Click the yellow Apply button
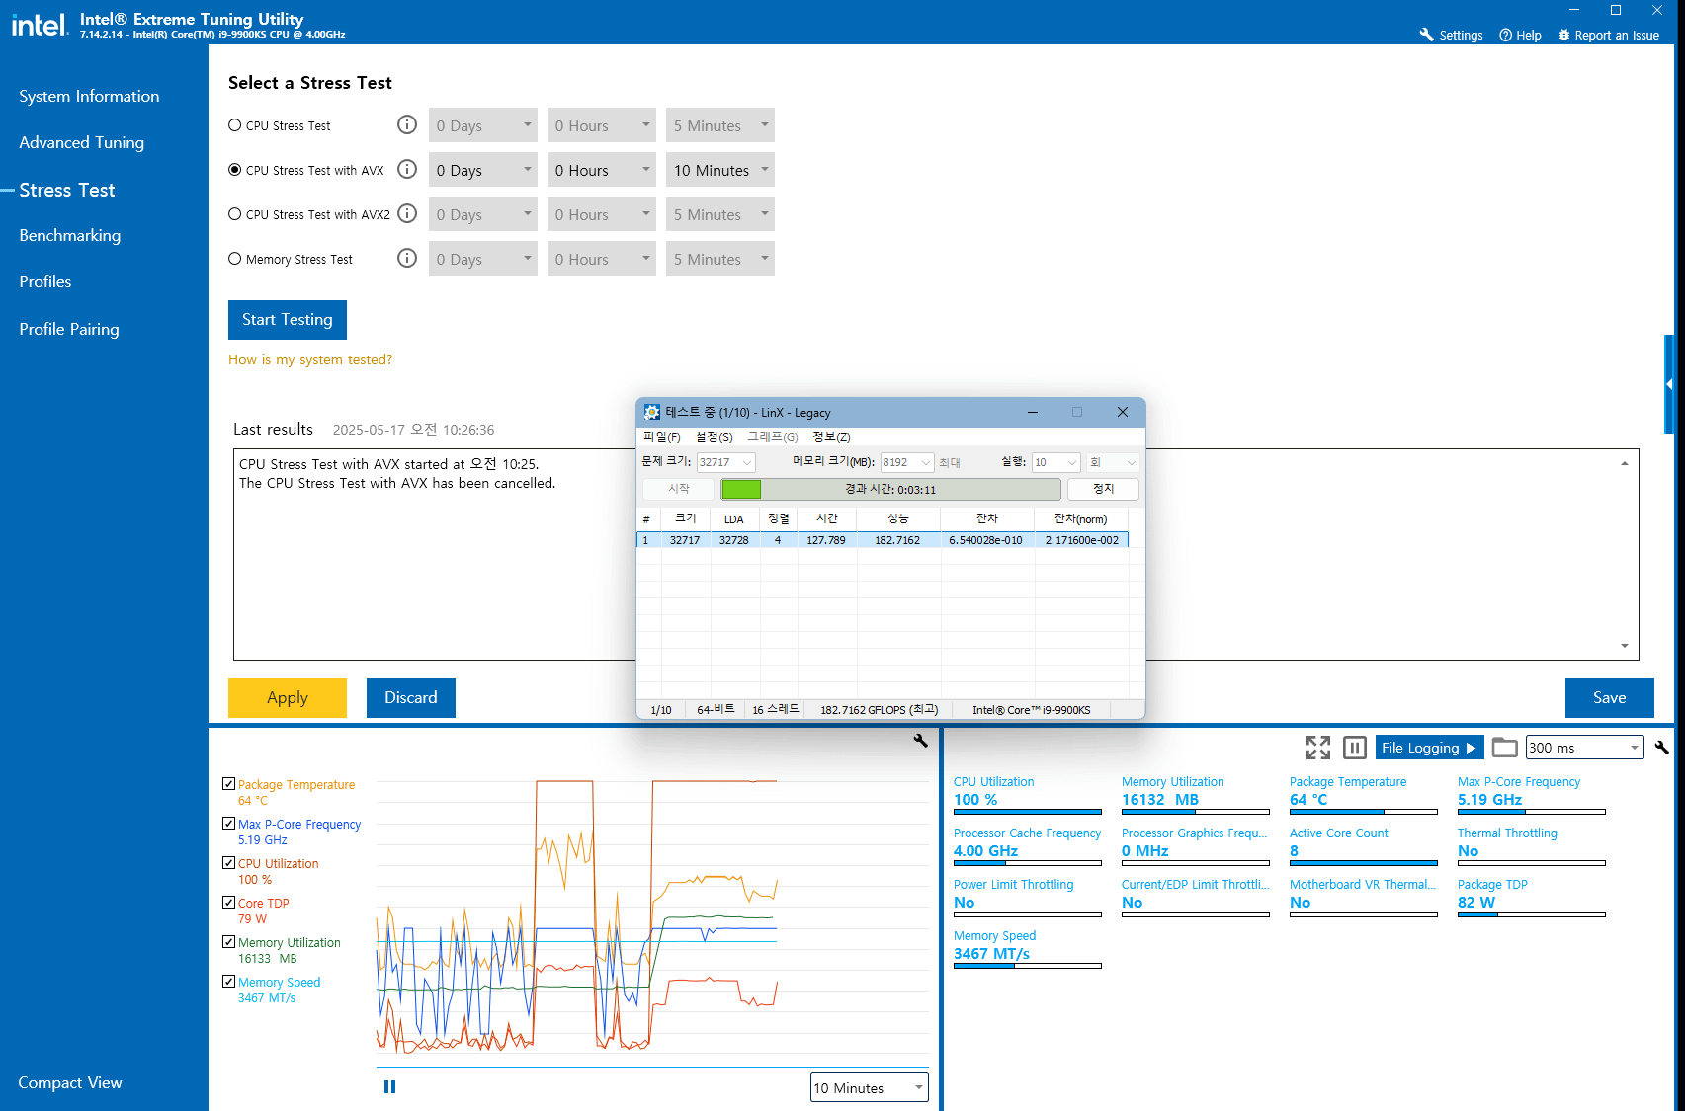The image size is (1685, 1111). click(288, 698)
